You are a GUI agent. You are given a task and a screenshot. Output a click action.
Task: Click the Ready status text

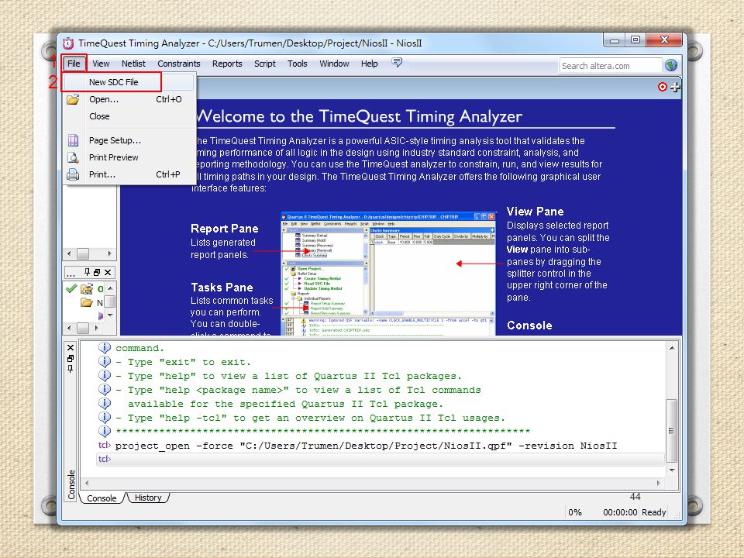[654, 512]
